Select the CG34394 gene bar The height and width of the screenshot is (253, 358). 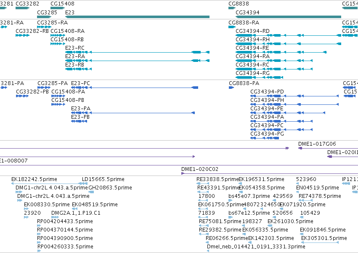[x=288, y=17]
